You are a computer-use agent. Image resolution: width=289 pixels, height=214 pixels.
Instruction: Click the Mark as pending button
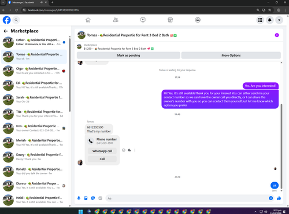[x=128, y=56]
